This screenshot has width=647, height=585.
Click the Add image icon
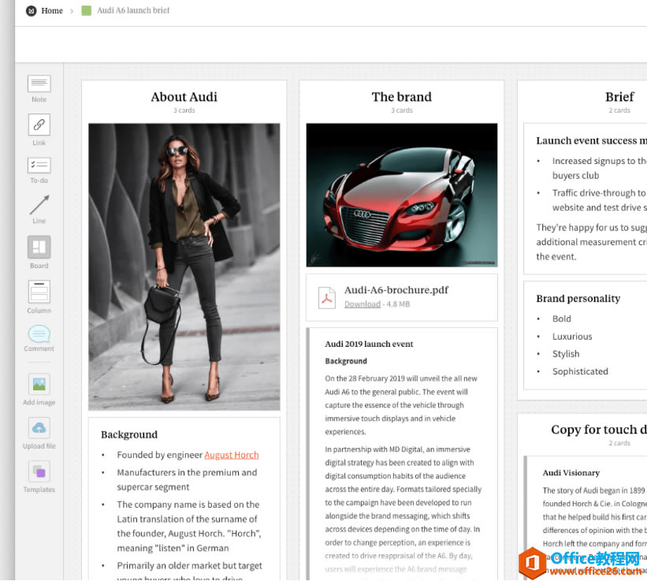(39, 385)
